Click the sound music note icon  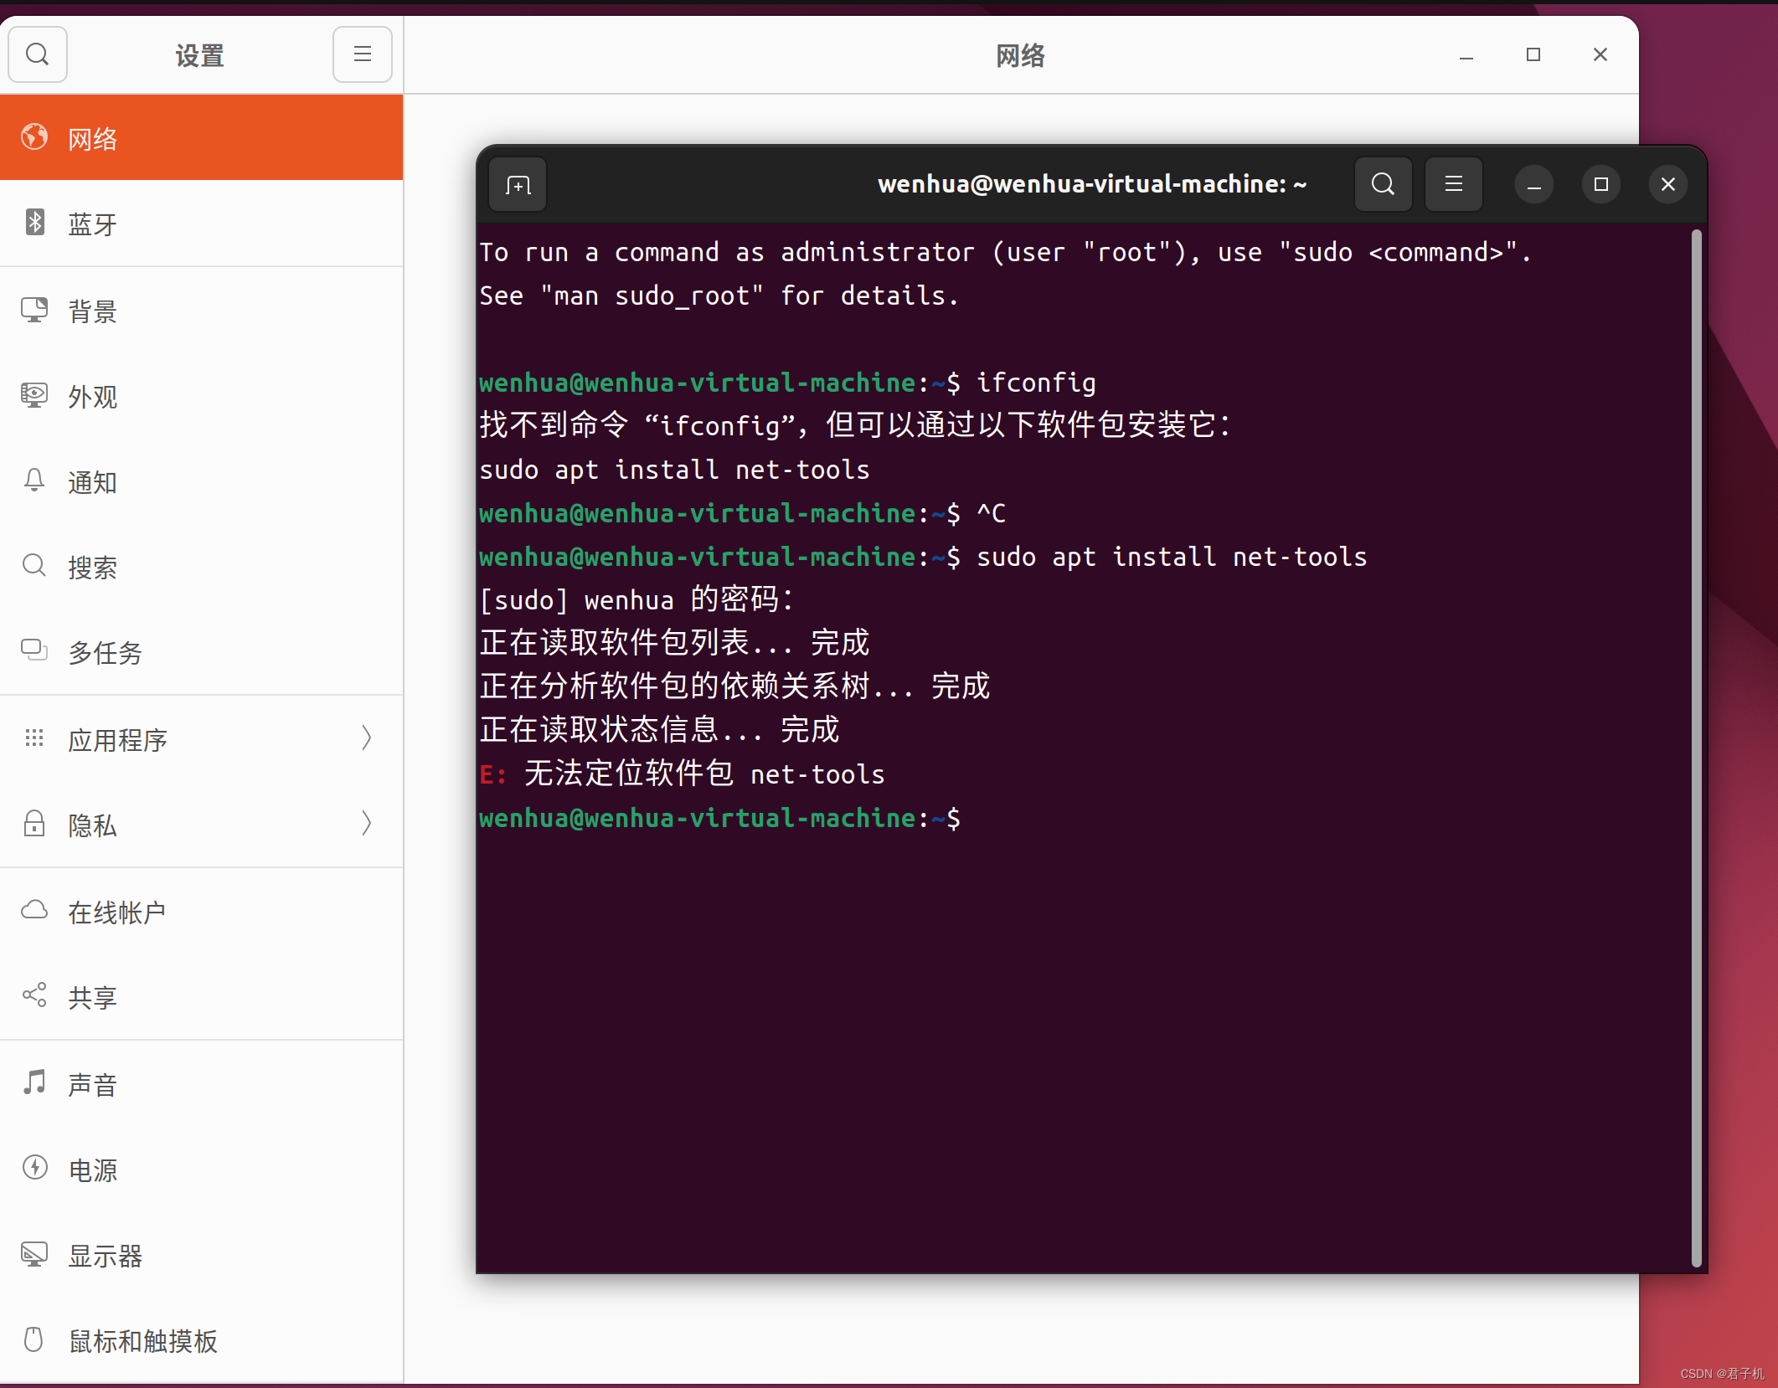click(34, 1082)
